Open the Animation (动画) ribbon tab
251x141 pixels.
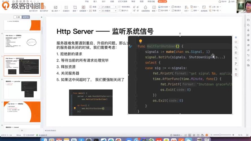pos(112,1)
